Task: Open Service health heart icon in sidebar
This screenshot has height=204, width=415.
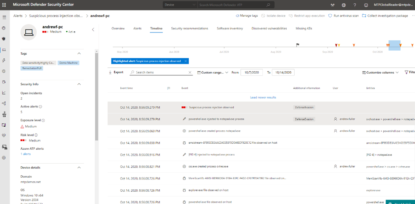Action: (4, 136)
